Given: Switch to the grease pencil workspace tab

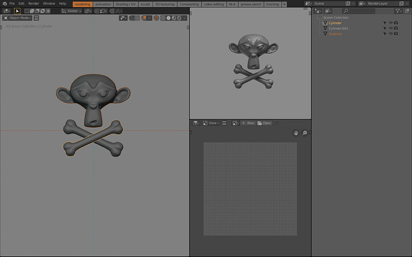Looking at the screenshot, I should [251, 4].
